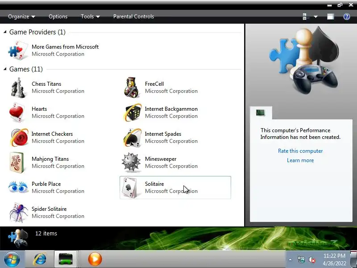Select the Internet Checkers label
Screen dimensions: 357x268
click(x=52, y=134)
